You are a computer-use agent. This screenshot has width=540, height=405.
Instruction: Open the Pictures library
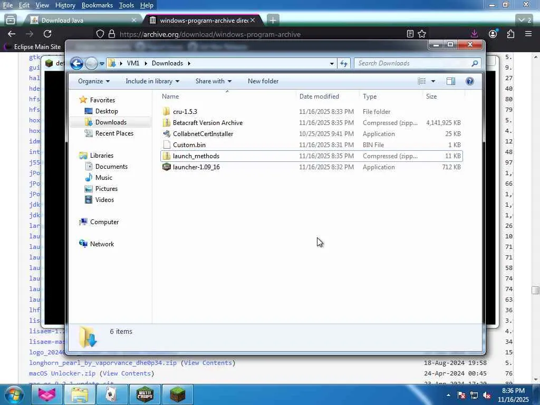(x=106, y=188)
